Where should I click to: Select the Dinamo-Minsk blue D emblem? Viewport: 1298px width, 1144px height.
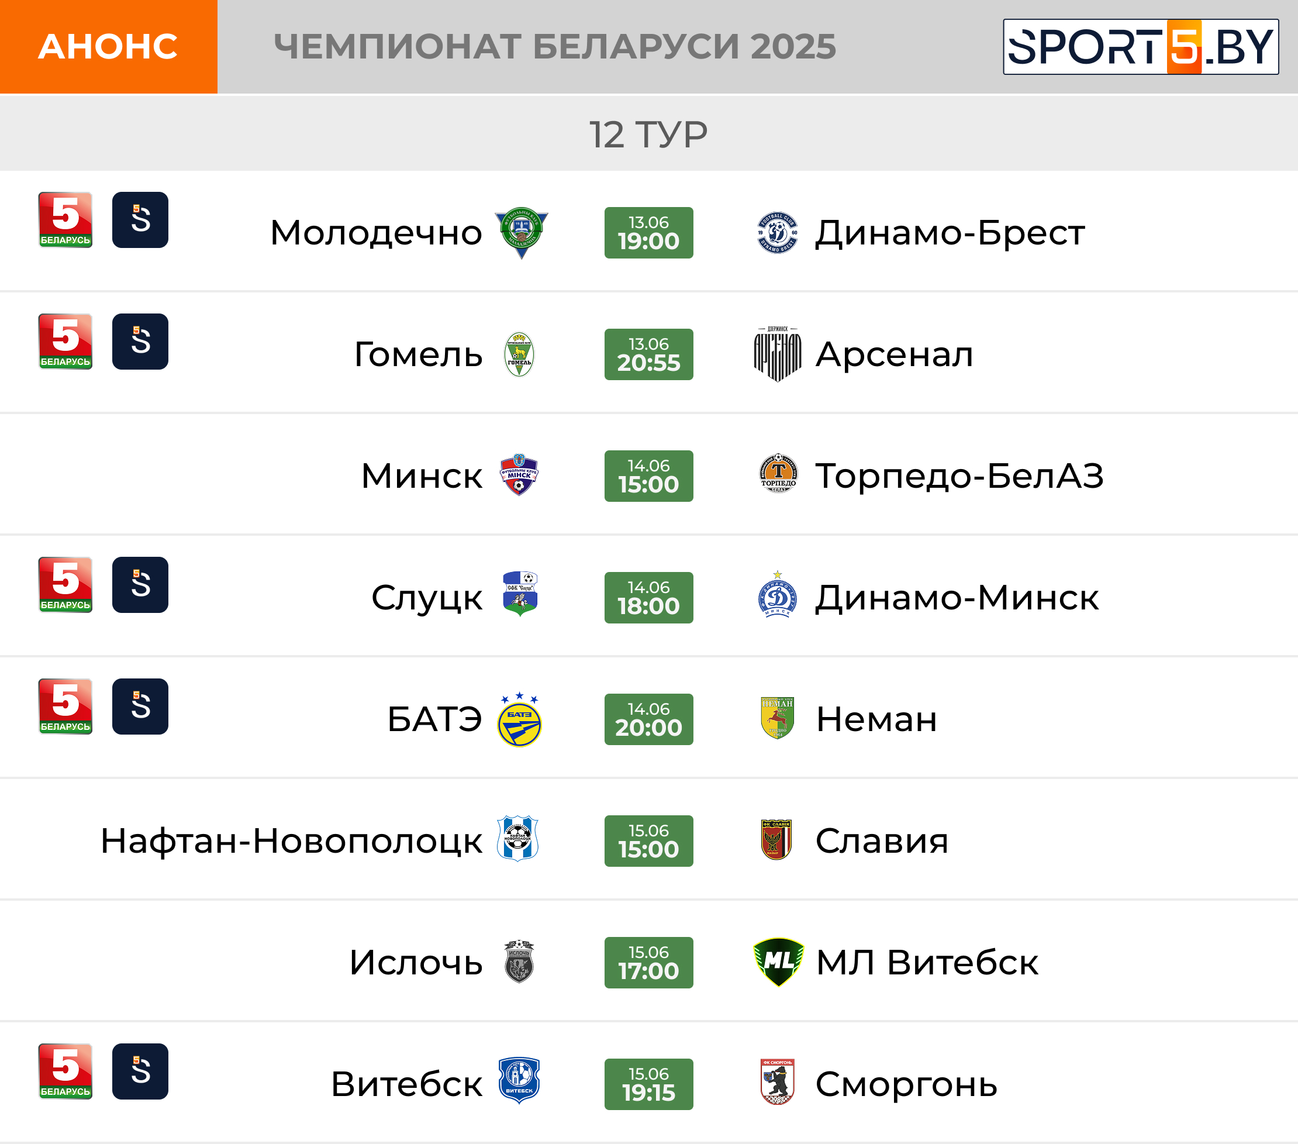coord(777,595)
